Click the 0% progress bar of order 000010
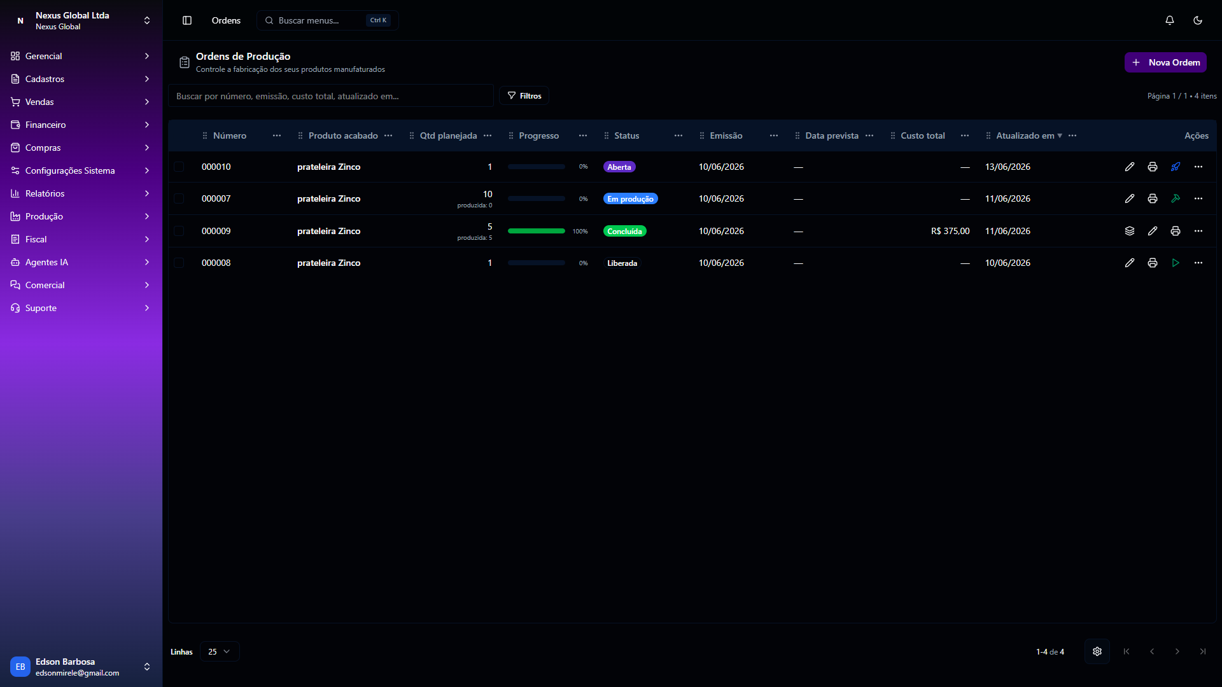Image resolution: width=1222 pixels, height=687 pixels. [x=537, y=167]
